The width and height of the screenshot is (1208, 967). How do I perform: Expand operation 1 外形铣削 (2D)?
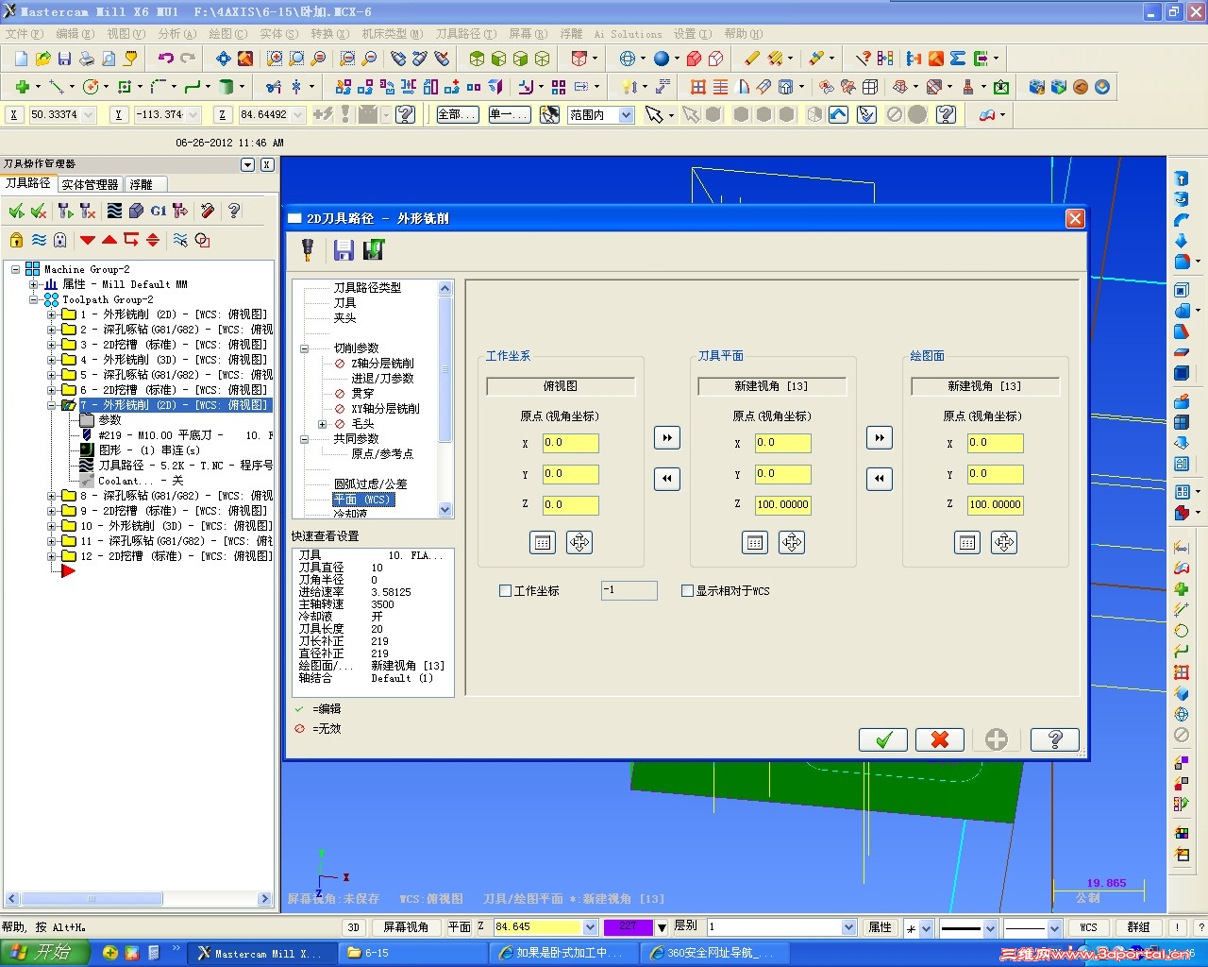coord(52,314)
